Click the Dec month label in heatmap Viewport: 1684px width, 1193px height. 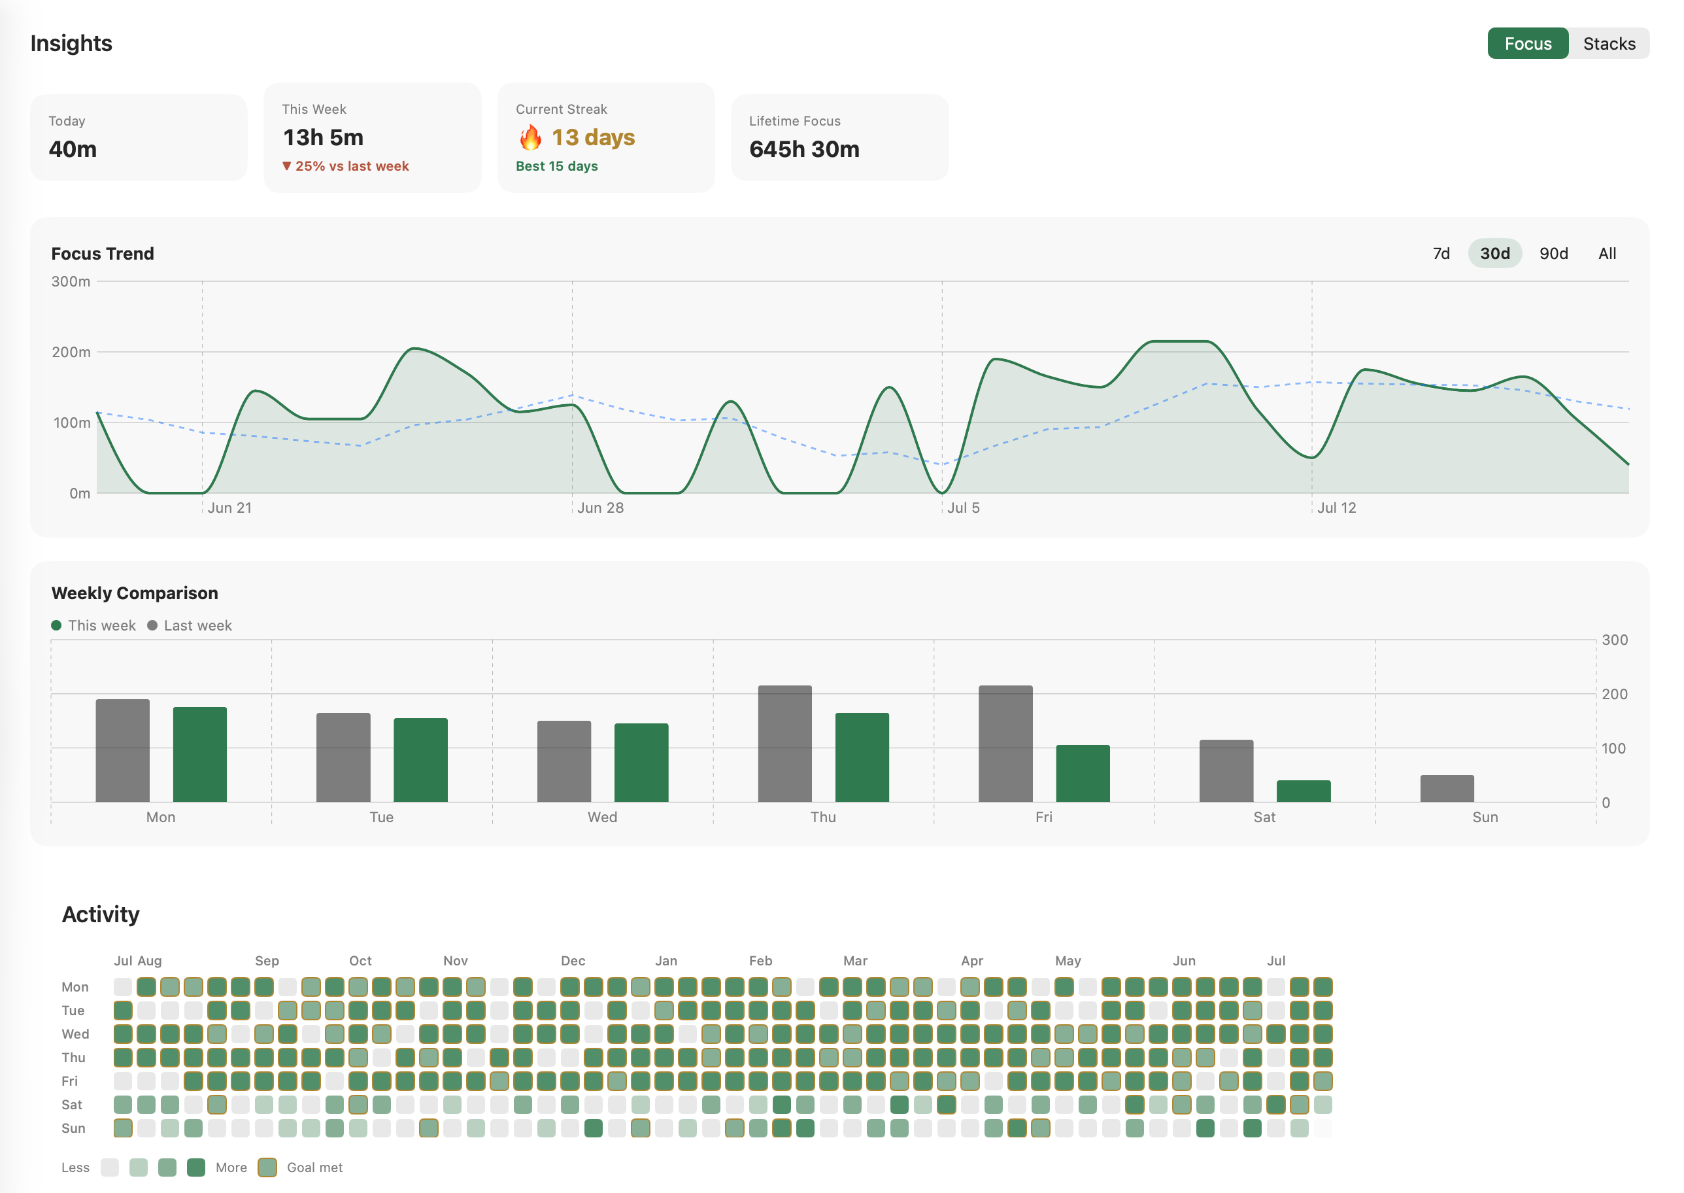(573, 961)
